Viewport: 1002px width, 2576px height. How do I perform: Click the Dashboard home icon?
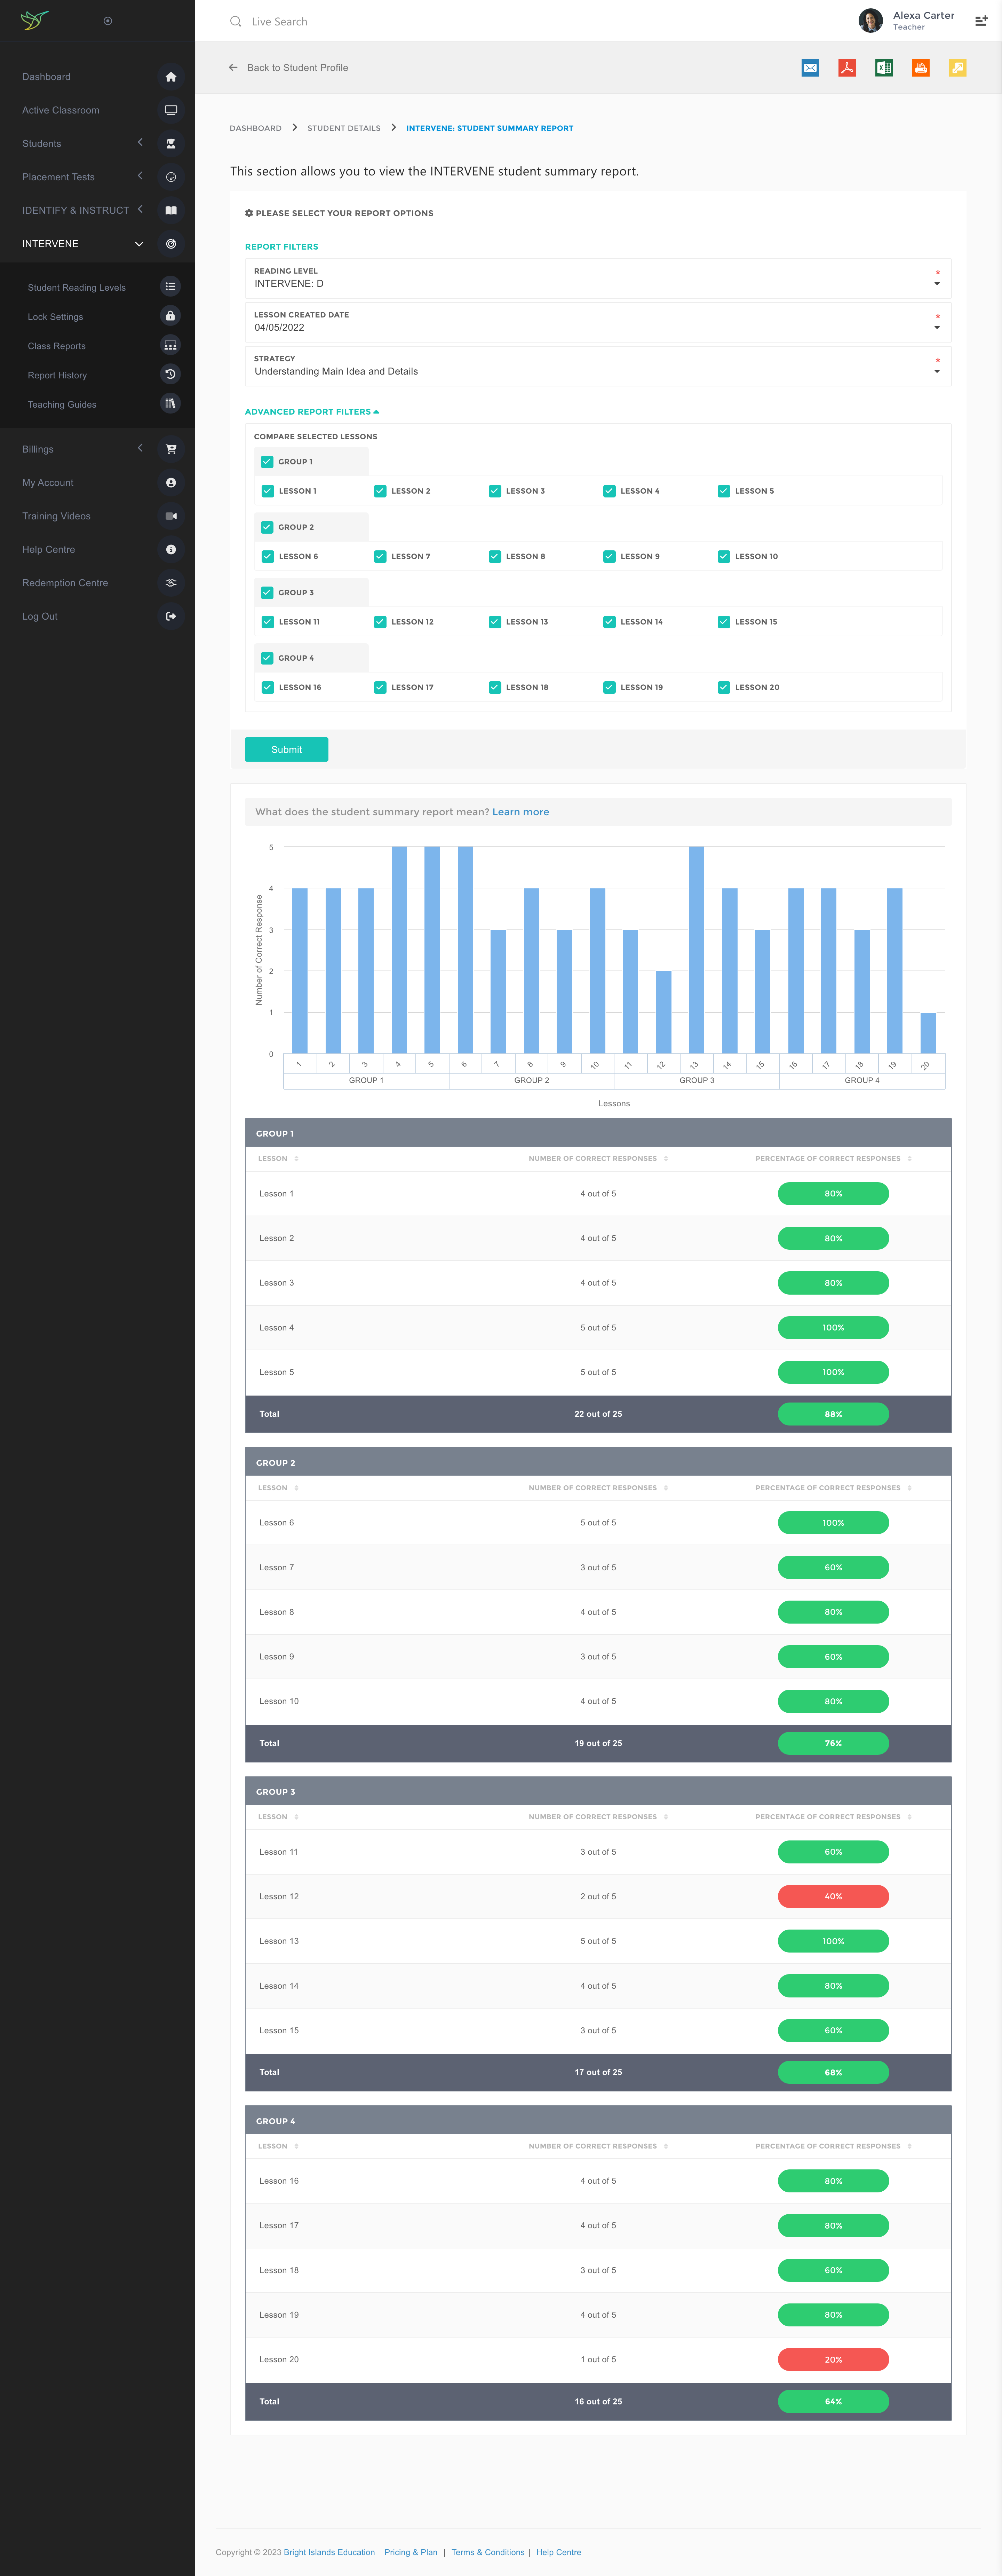tap(171, 77)
